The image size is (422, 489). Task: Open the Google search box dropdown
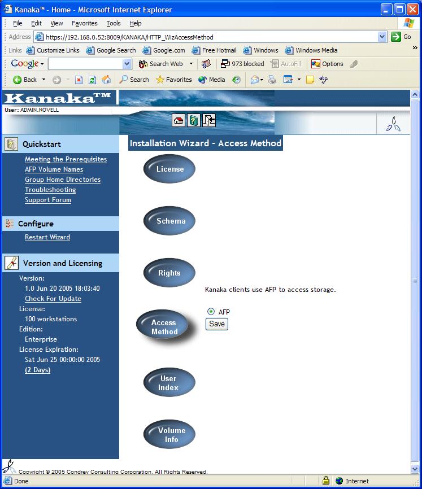(127, 64)
